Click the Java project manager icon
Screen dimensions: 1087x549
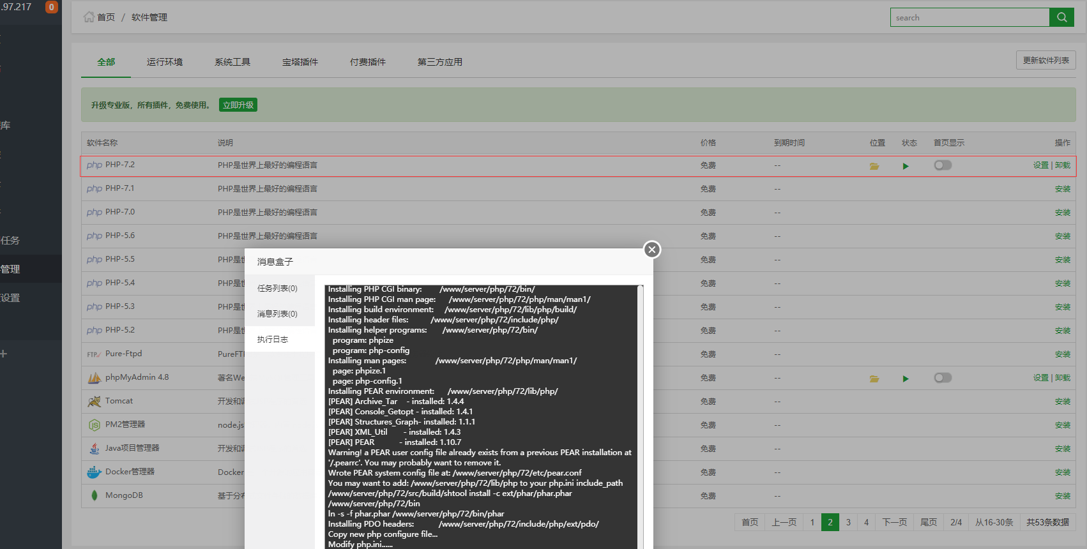(x=94, y=449)
